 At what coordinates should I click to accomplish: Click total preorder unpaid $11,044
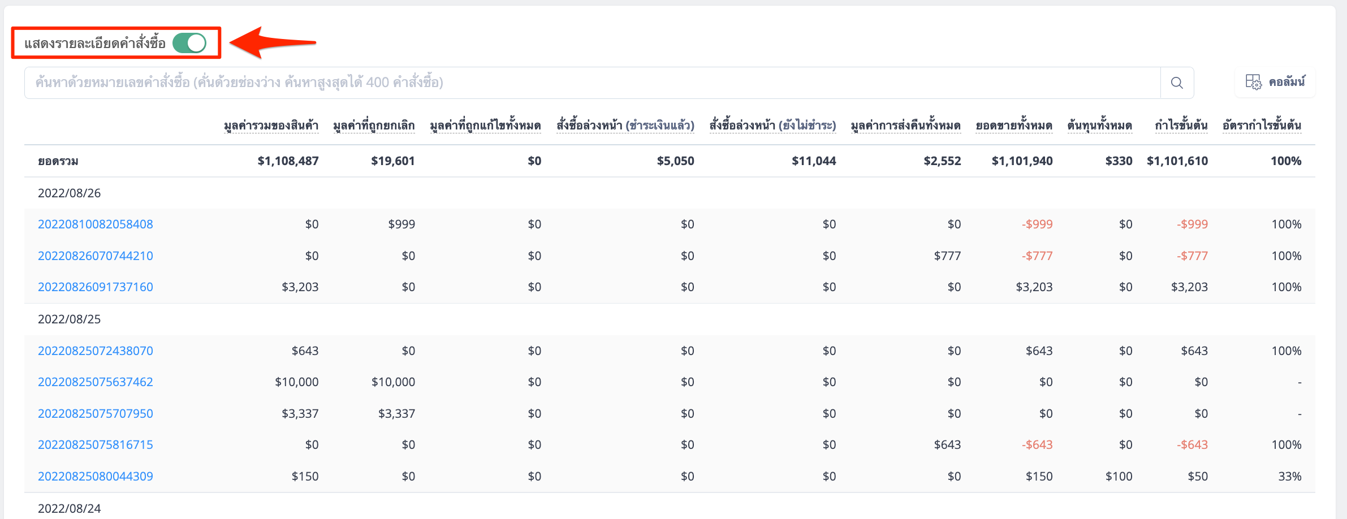[814, 161]
